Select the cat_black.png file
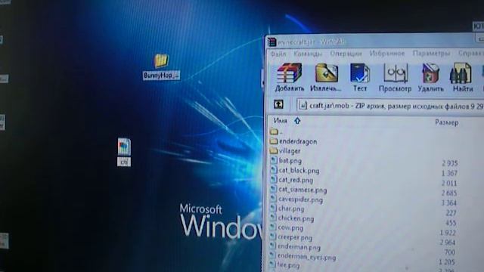Viewport: 484px width, 272px height. point(295,170)
